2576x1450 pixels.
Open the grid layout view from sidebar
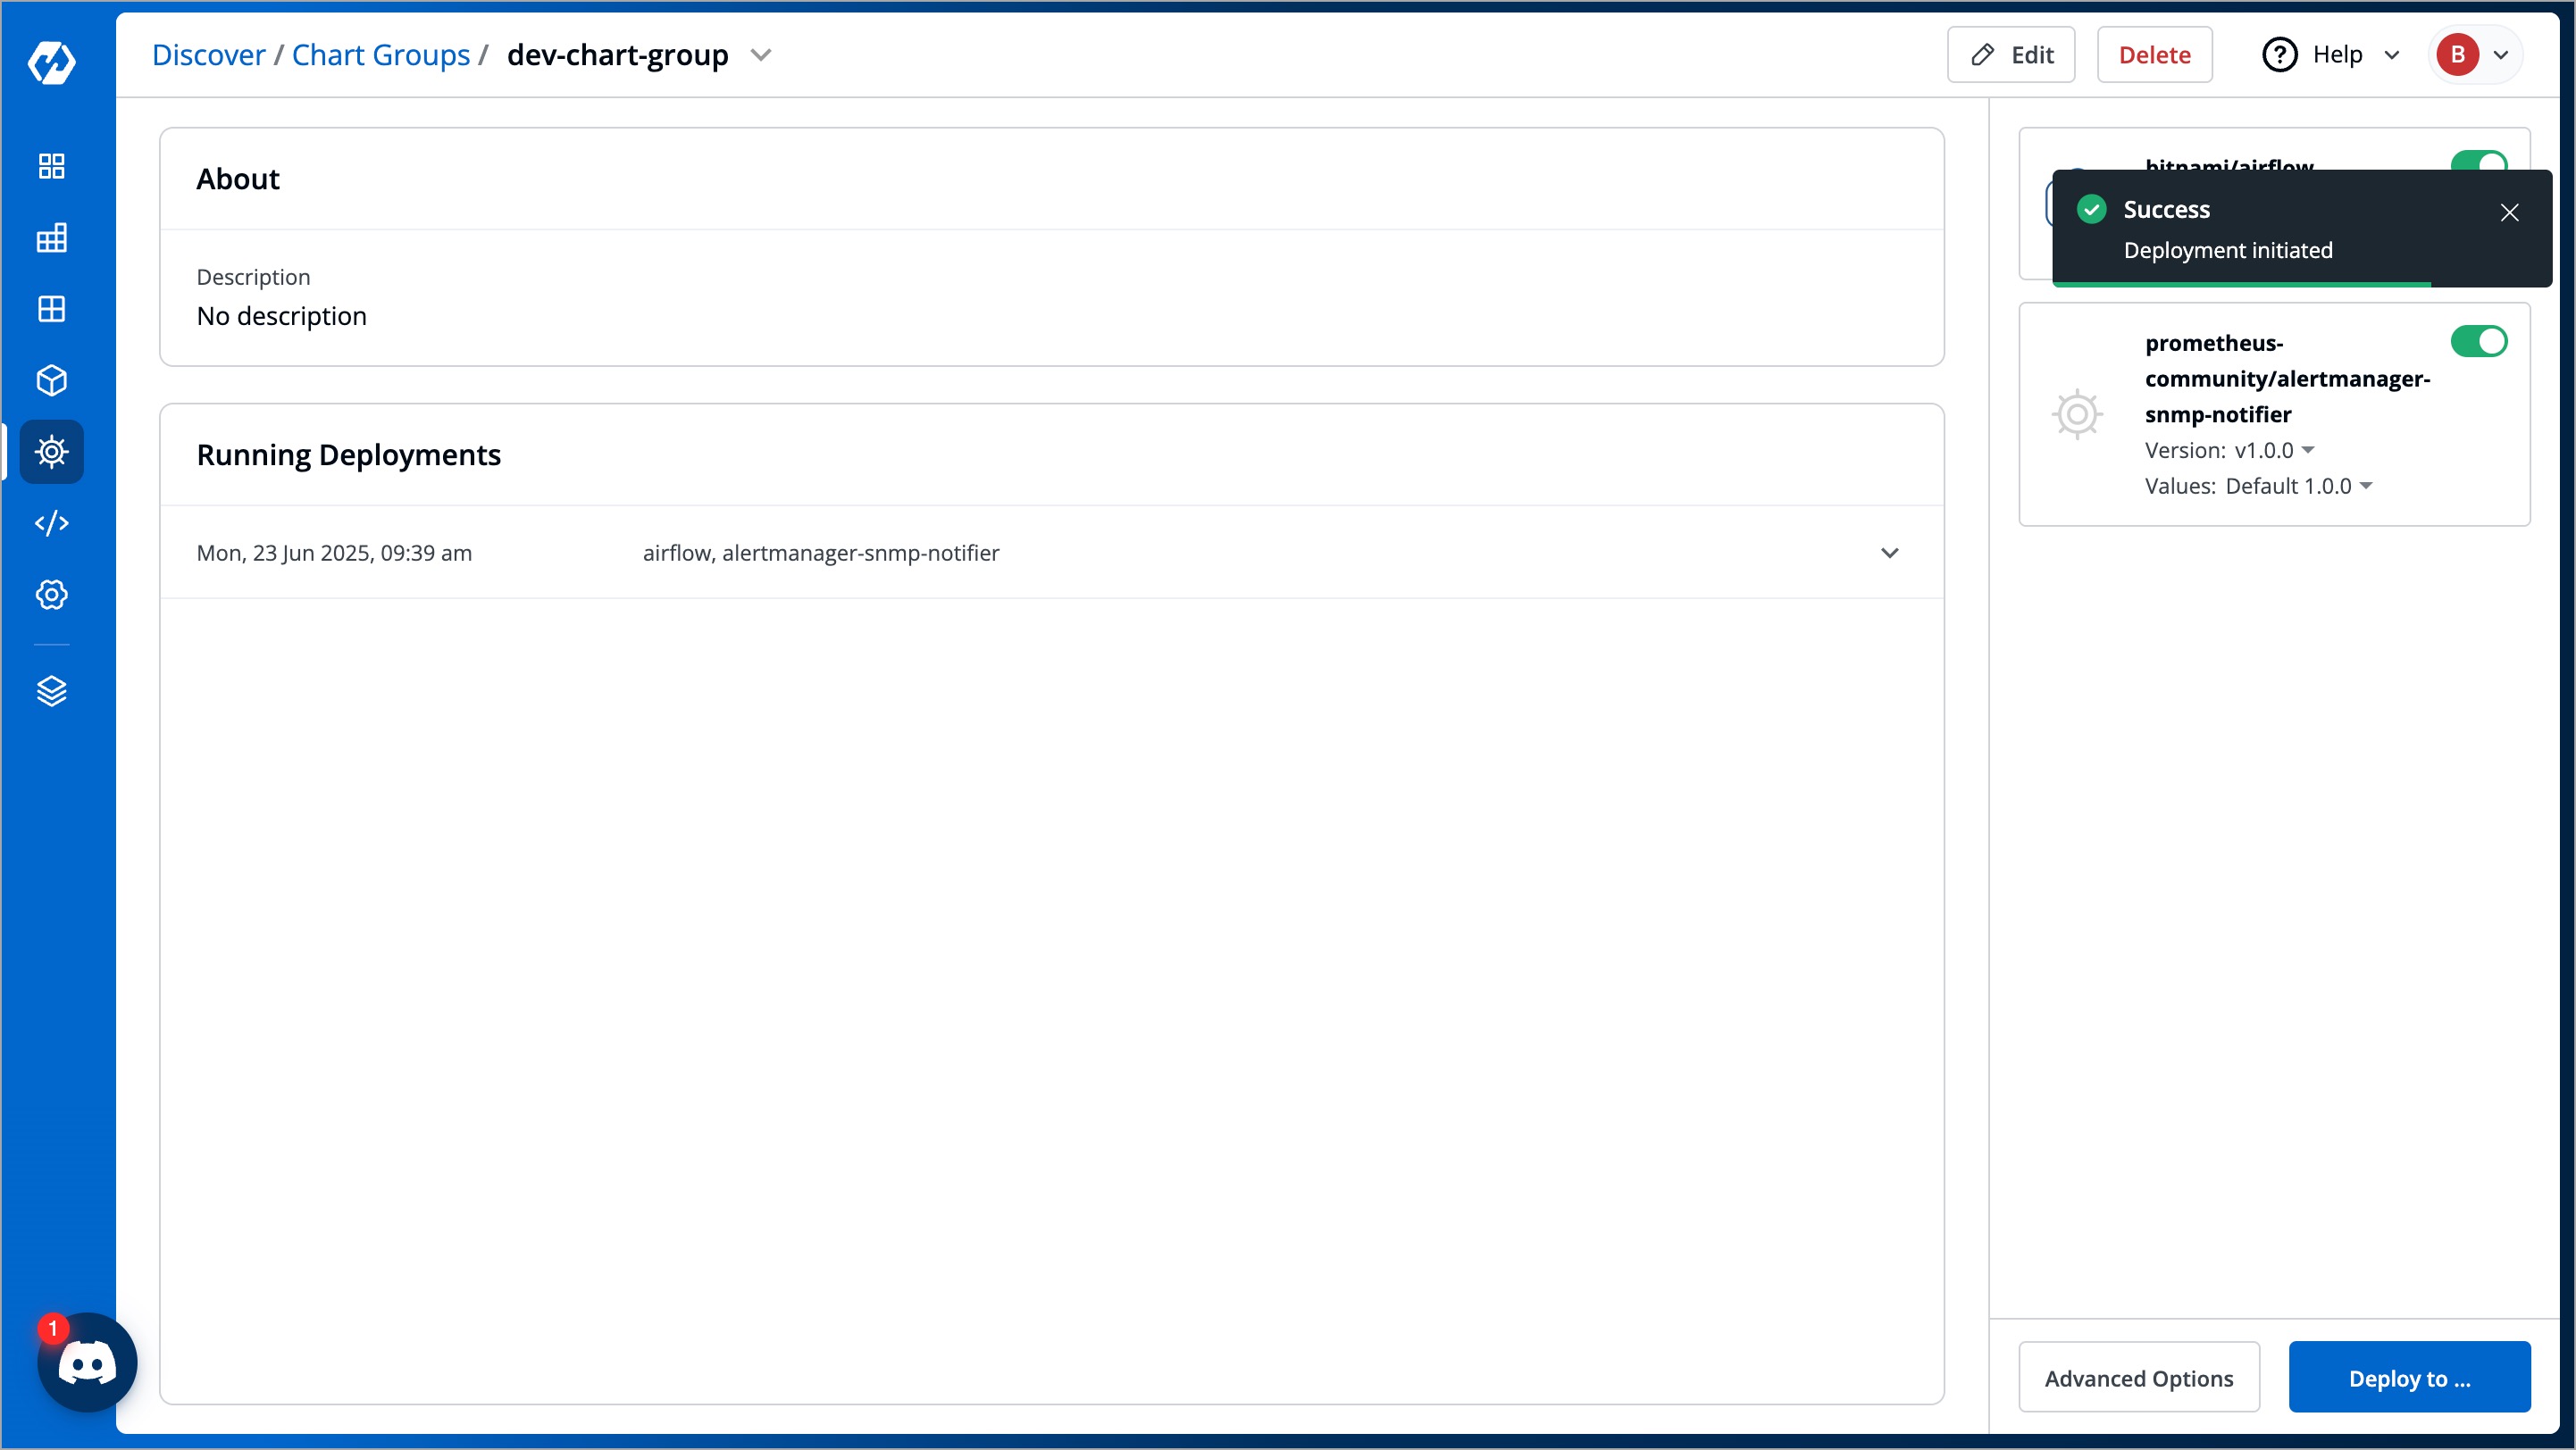51,309
